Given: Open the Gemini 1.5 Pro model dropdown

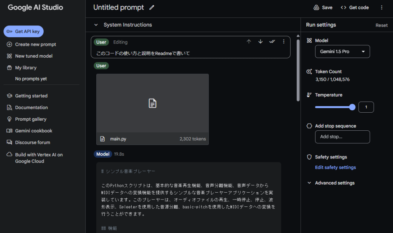Looking at the screenshot, I should pyautogui.click(x=342, y=52).
